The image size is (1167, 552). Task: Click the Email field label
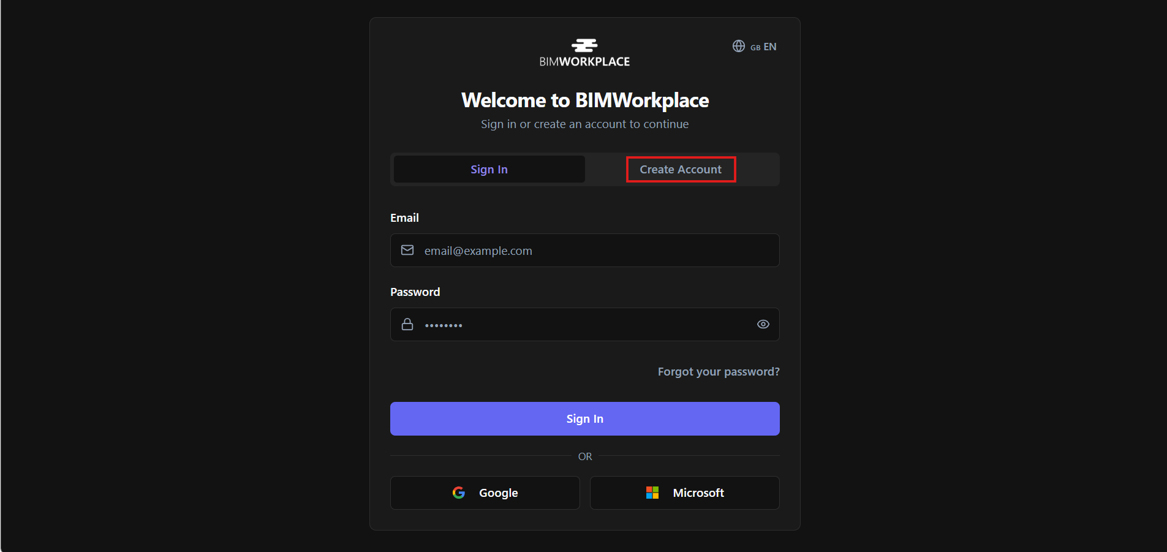404,217
